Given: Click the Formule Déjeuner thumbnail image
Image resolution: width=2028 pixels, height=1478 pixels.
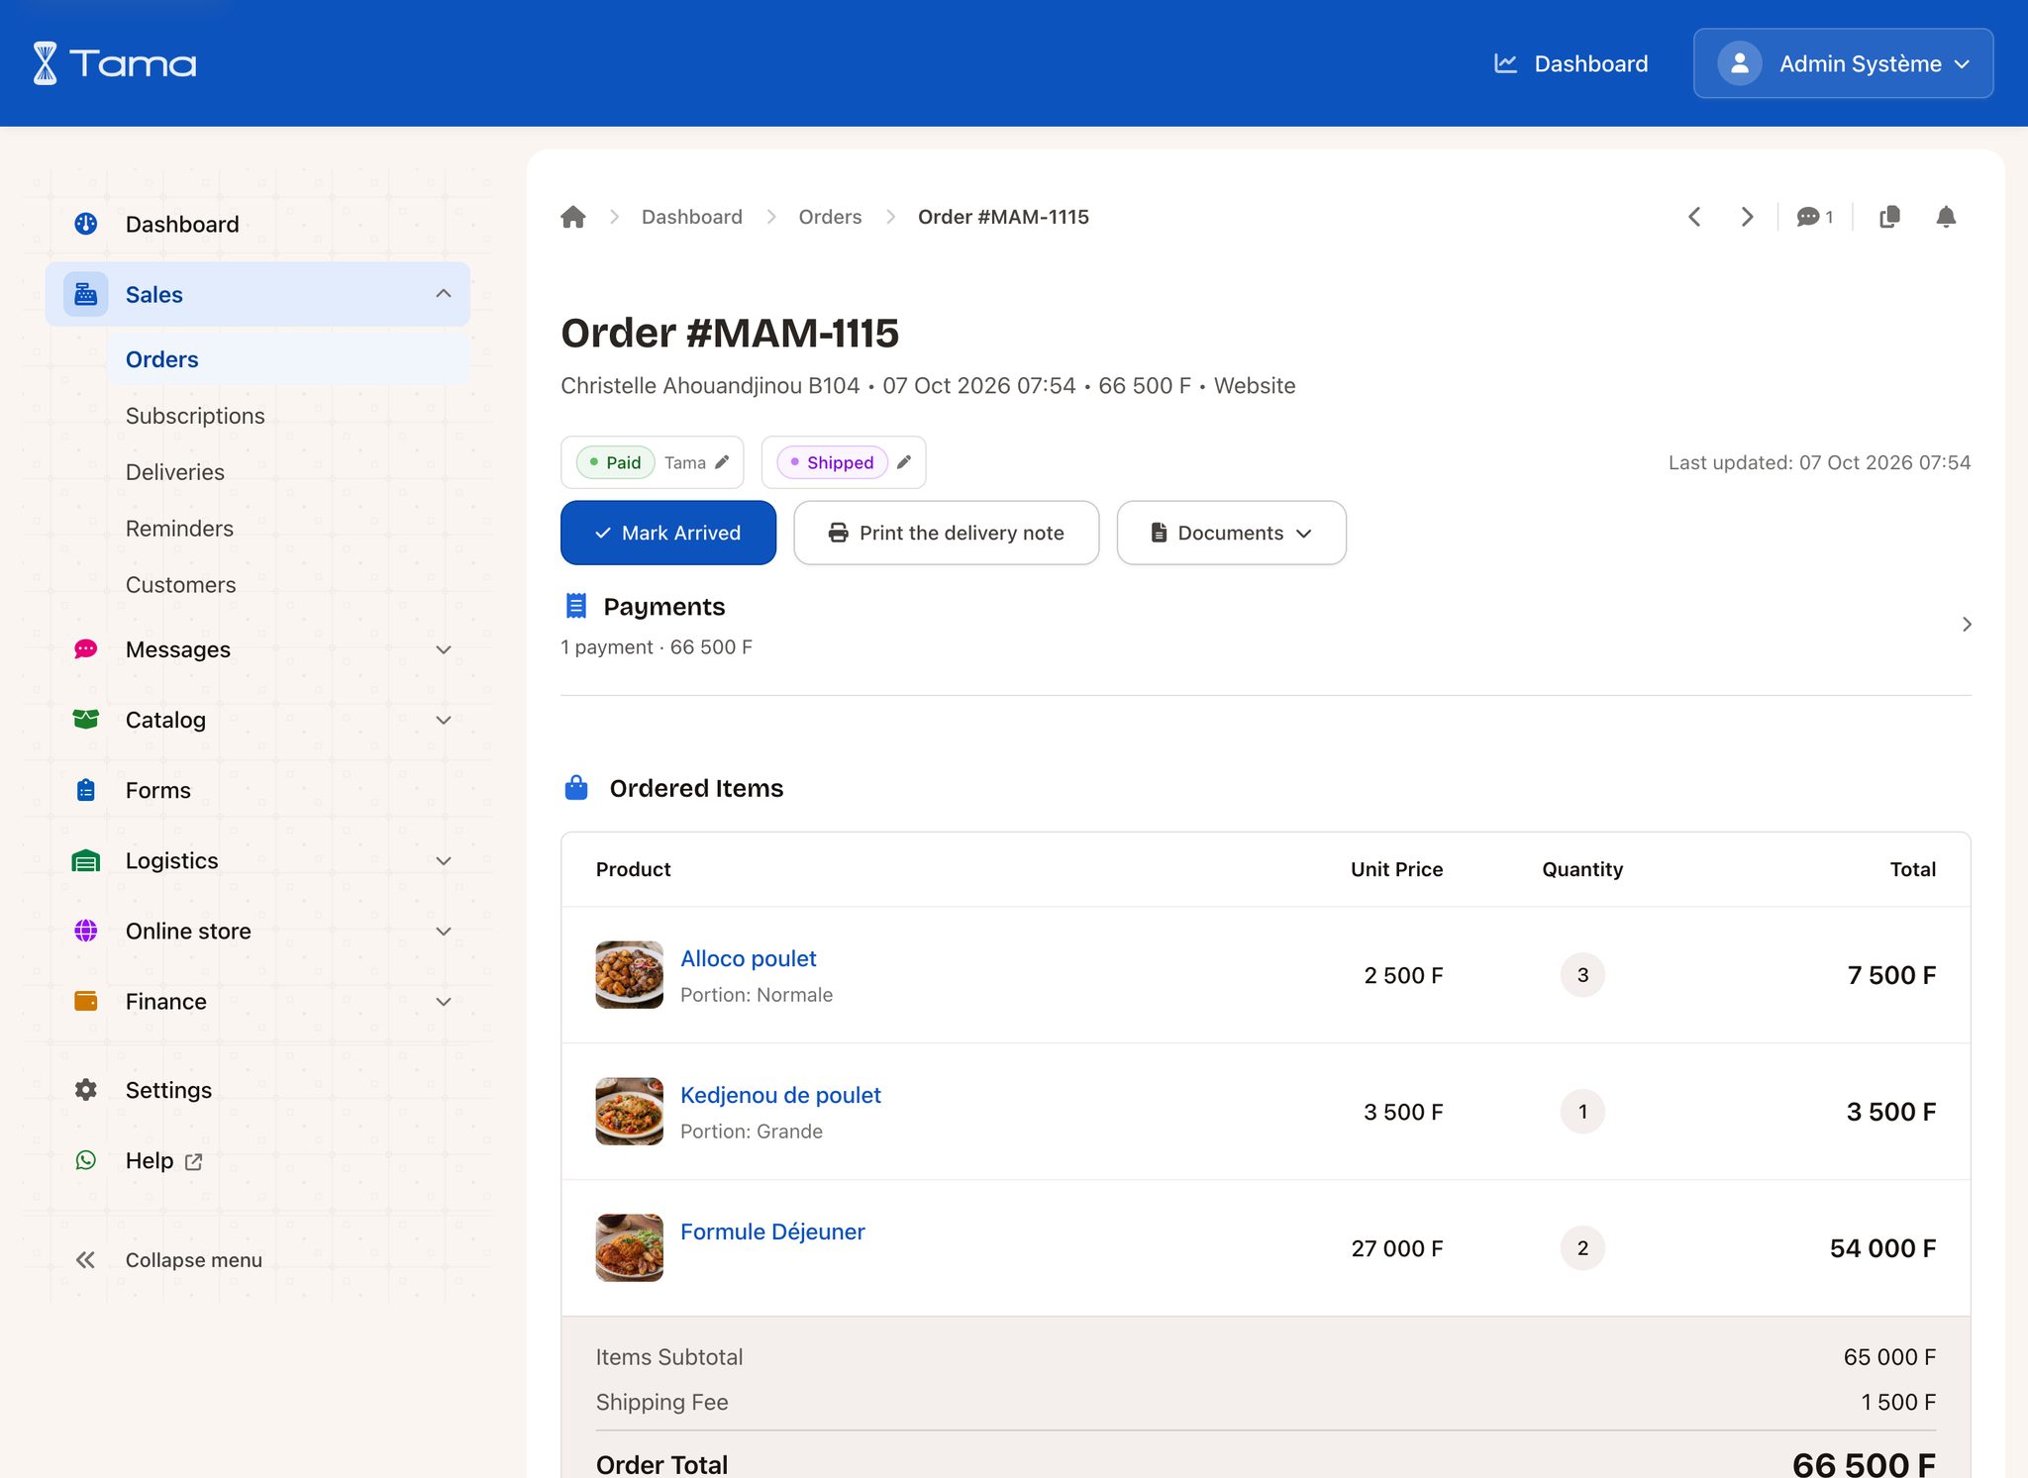Looking at the screenshot, I should click(x=629, y=1247).
